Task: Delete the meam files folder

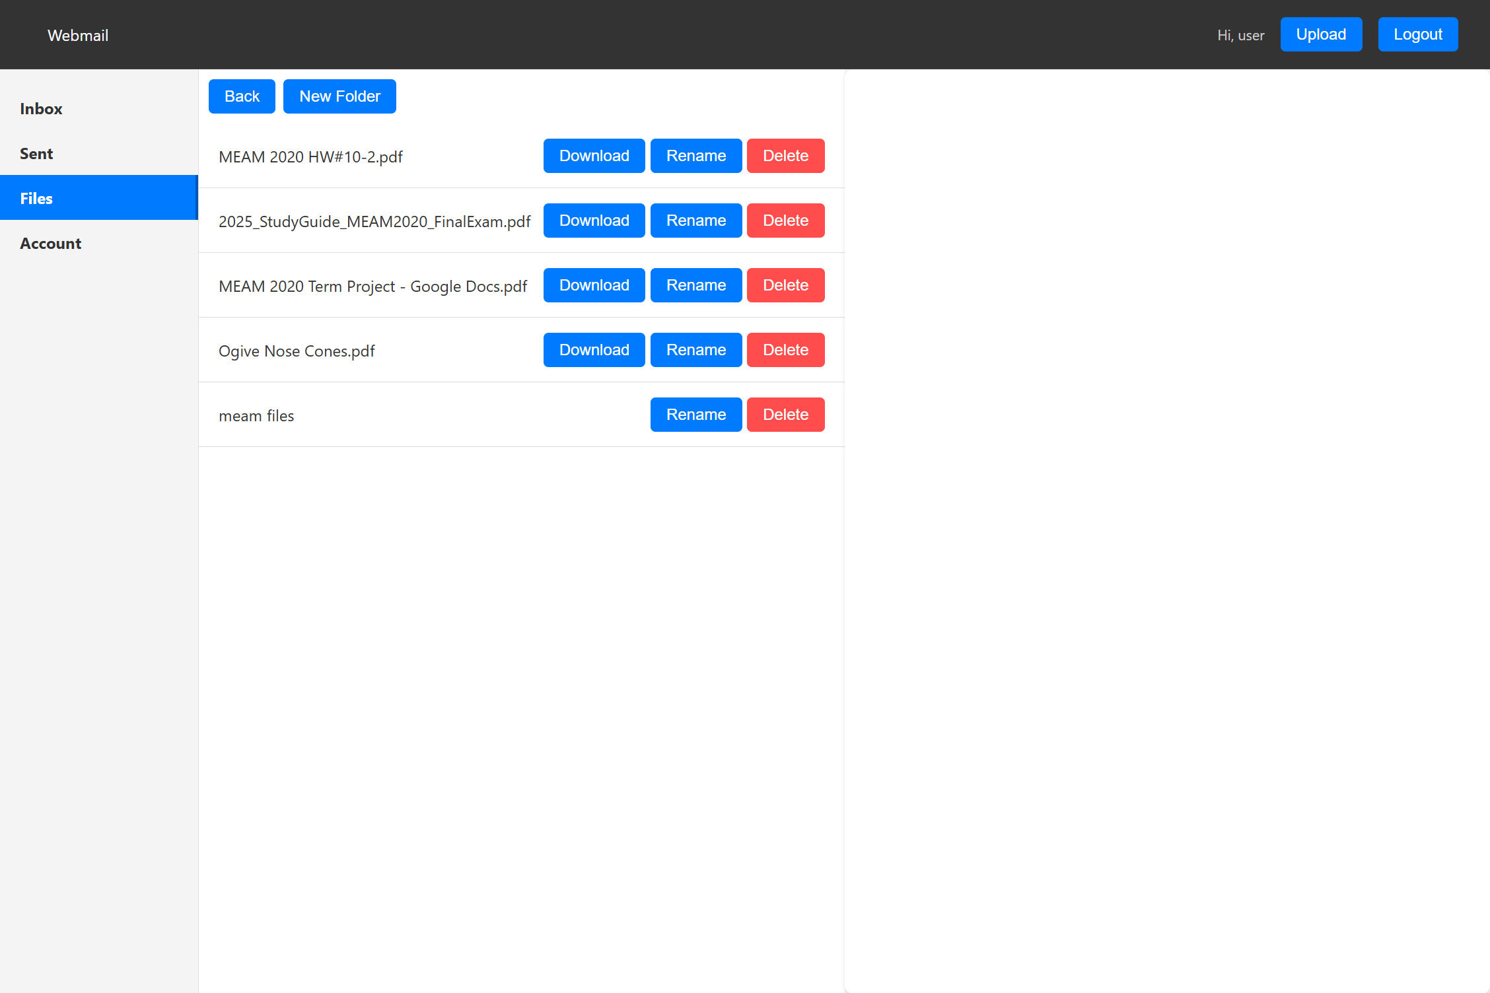Action: (785, 415)
